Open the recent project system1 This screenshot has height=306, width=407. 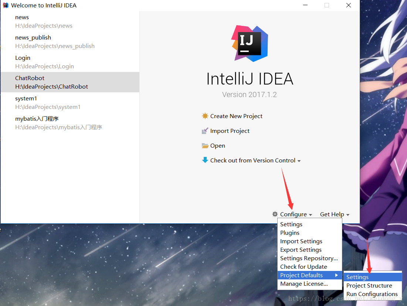click(x=70, y=103)
